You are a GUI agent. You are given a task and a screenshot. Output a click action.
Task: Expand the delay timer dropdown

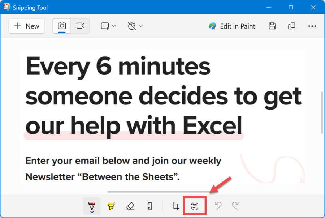[x=135, y=26]
